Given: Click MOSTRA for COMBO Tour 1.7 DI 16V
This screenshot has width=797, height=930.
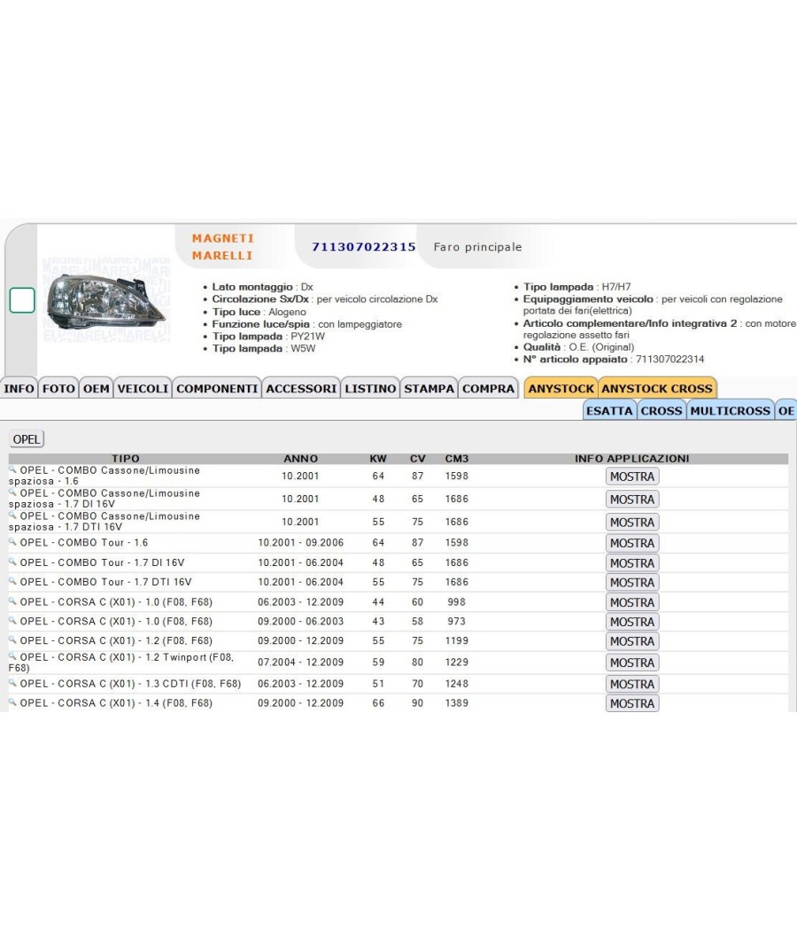Looking at the screenshot, I should 632,563.
